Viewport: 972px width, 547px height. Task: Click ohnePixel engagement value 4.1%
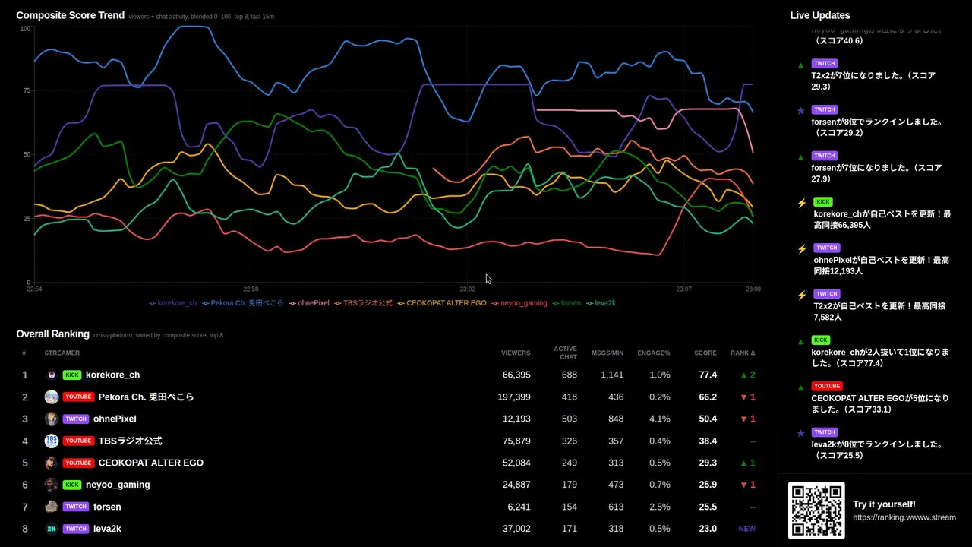point(660,419)
